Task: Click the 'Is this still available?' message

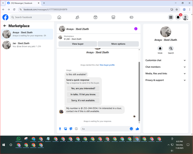Action: [x=76, y=74]
